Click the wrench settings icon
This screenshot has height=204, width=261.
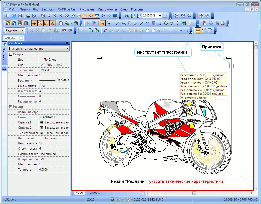pos(82,30)
